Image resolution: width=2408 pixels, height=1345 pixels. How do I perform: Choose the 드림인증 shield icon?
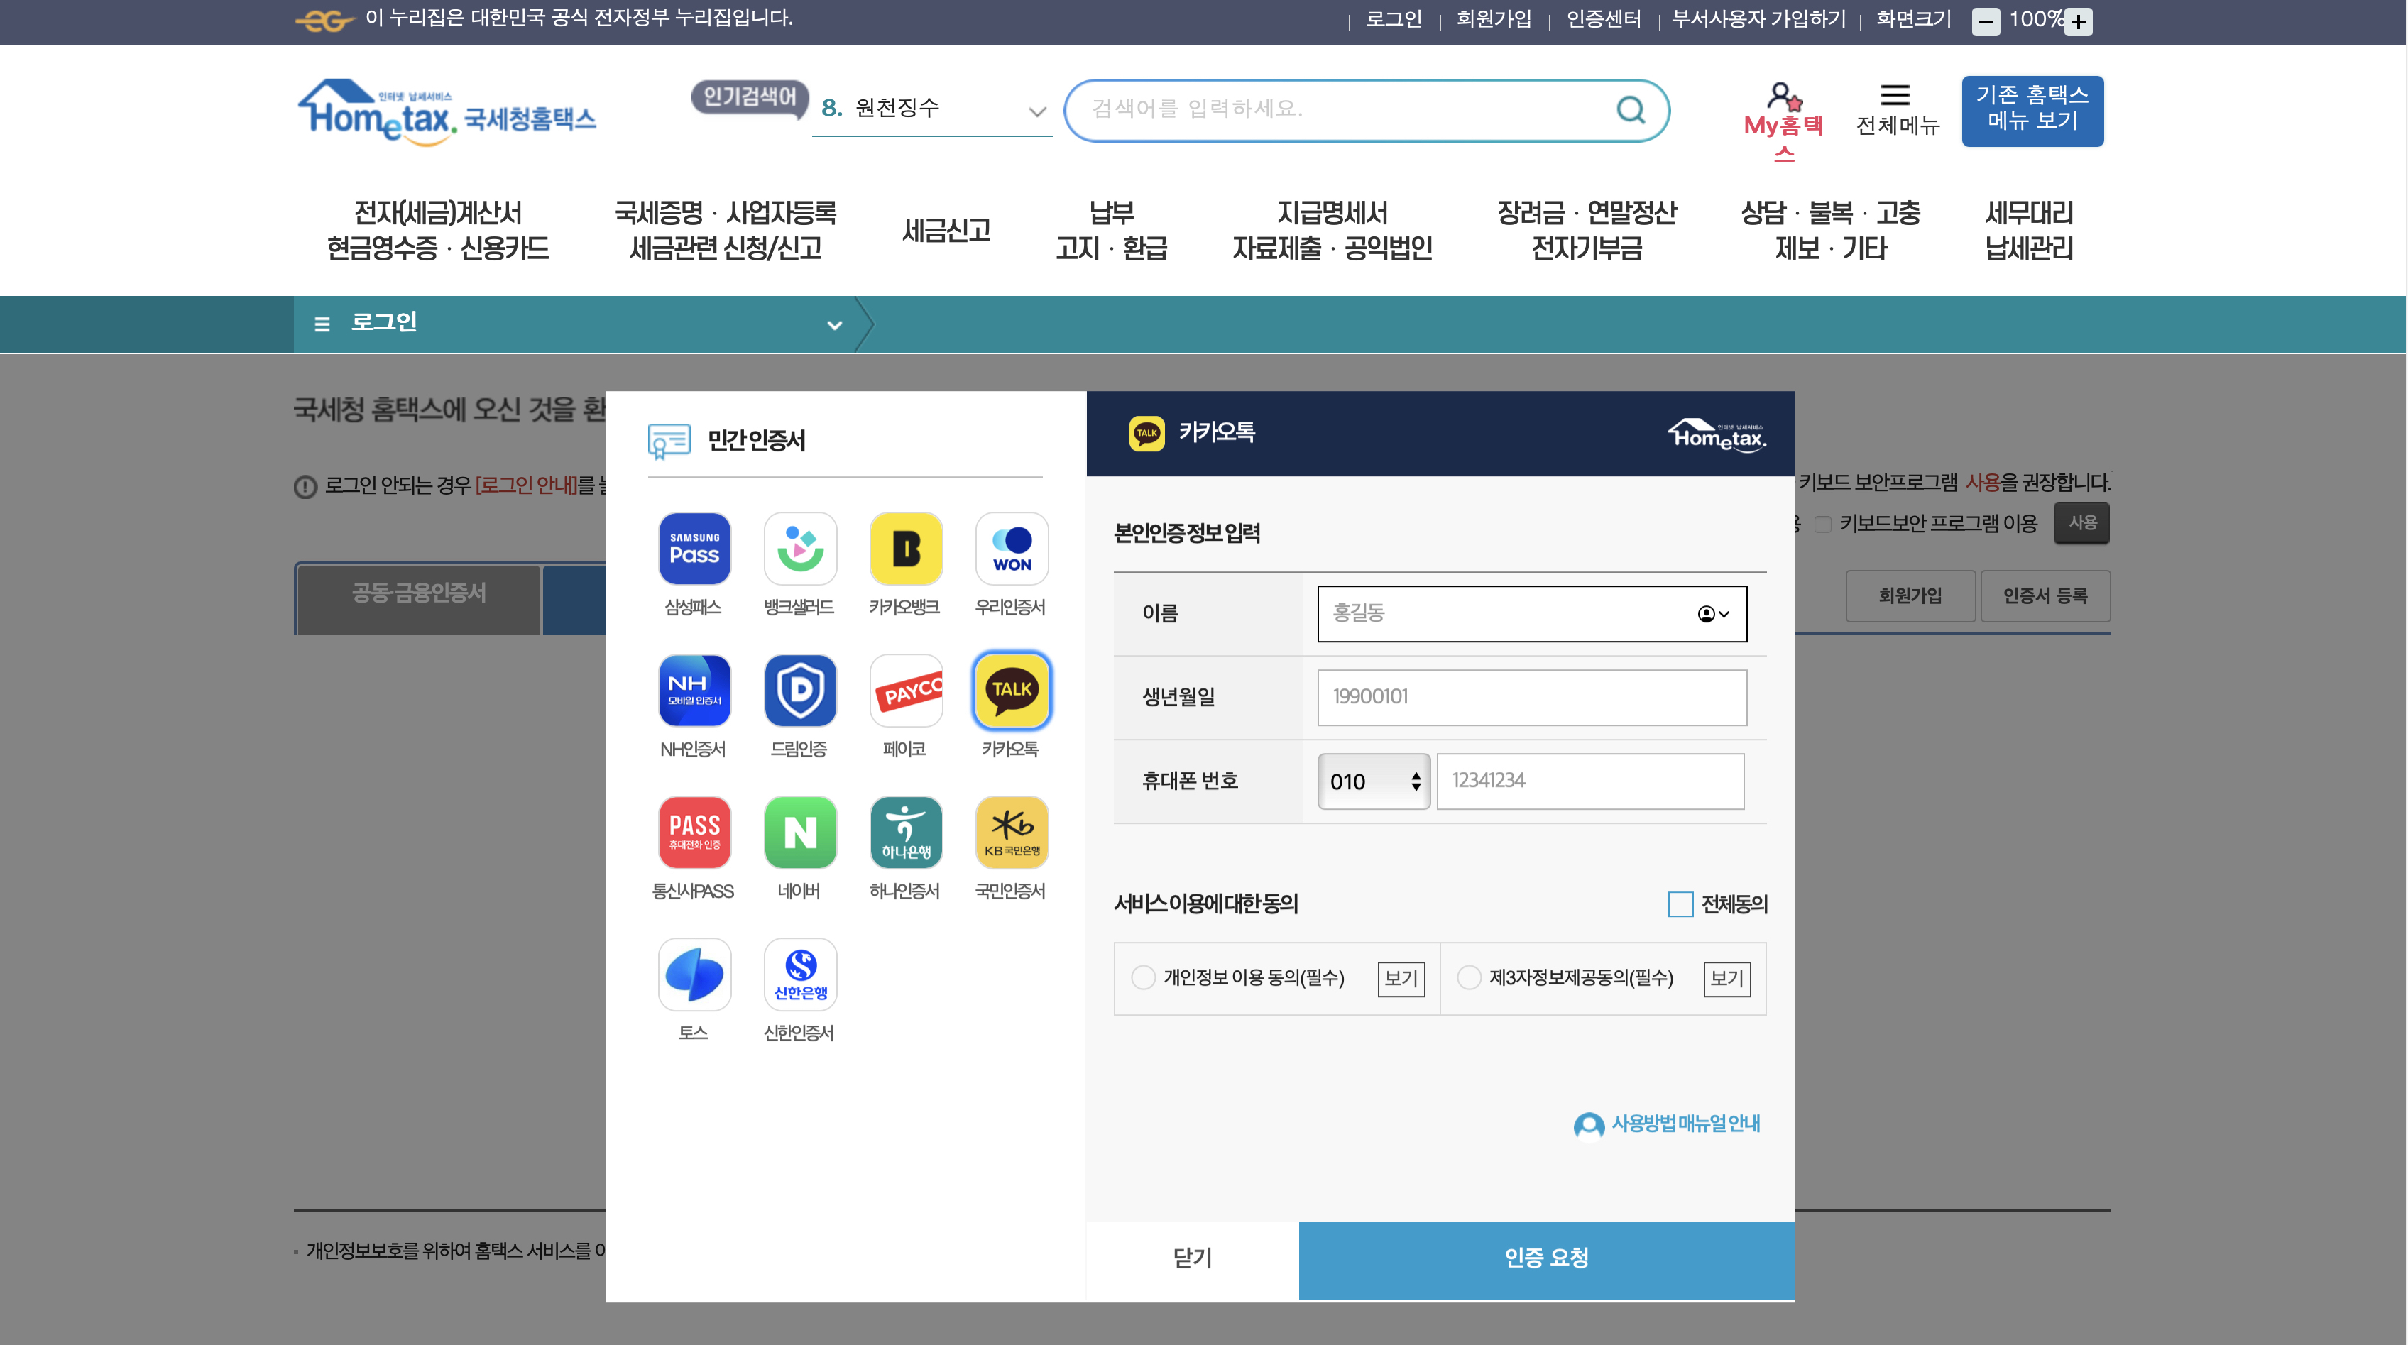click(x=799, y=690)
